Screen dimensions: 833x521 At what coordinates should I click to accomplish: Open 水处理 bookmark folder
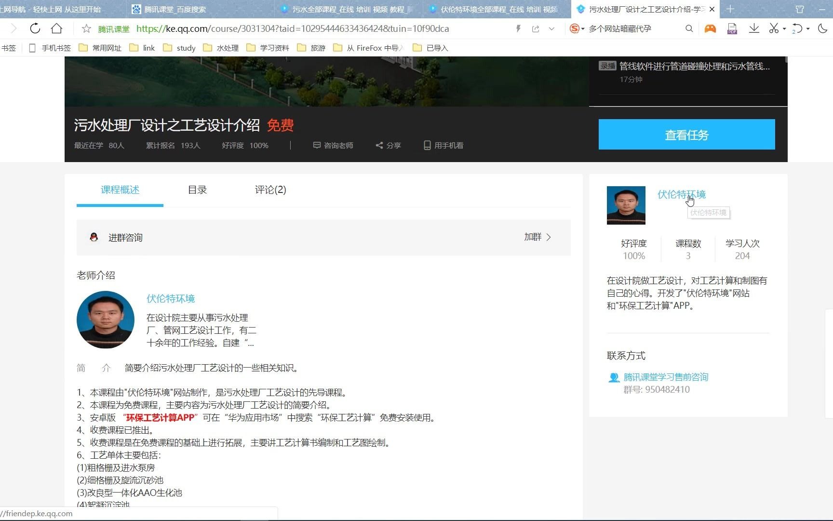pos(221,48)
